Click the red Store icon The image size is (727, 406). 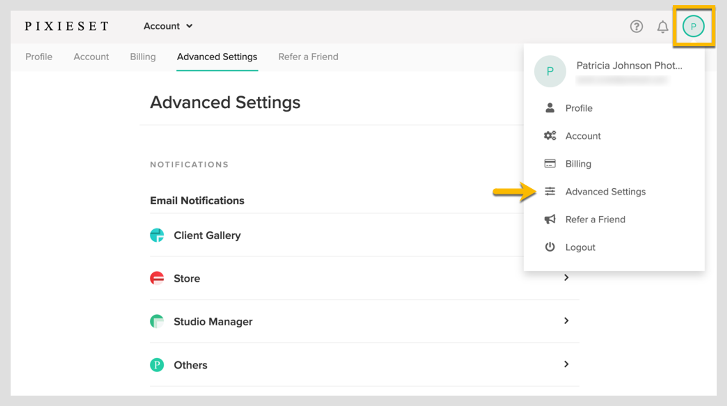point(157,278)
